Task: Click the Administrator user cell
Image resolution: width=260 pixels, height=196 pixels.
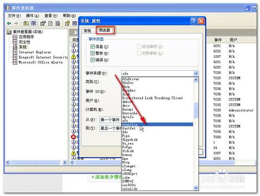Action: tap(241, 110)
